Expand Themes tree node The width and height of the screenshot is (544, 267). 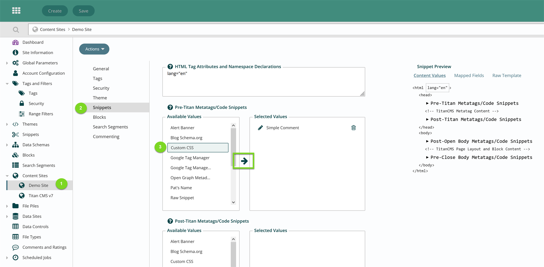(7, 124)
